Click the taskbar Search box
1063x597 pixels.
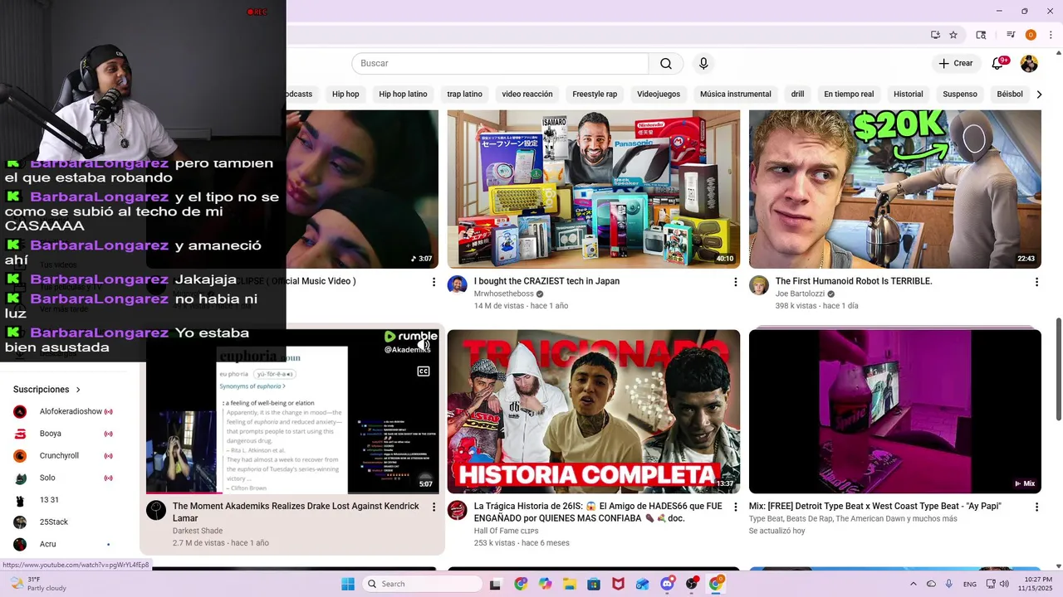tap(421, 584)
